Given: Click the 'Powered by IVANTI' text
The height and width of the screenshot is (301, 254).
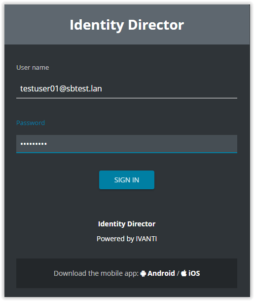Looking at the screenshot, I should (127, 239).
